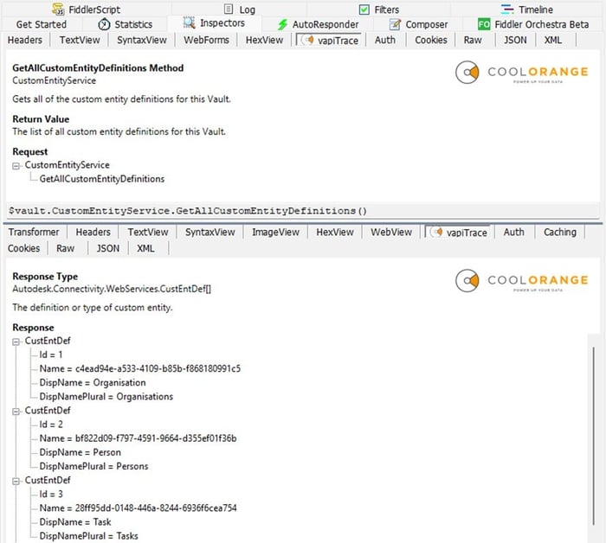Viewport: 606px width, 543px height.
Task: Select the 'Name = c4ead94e-a533-4109-b85b-f868180991c5' row
Action: coord(140,369)
